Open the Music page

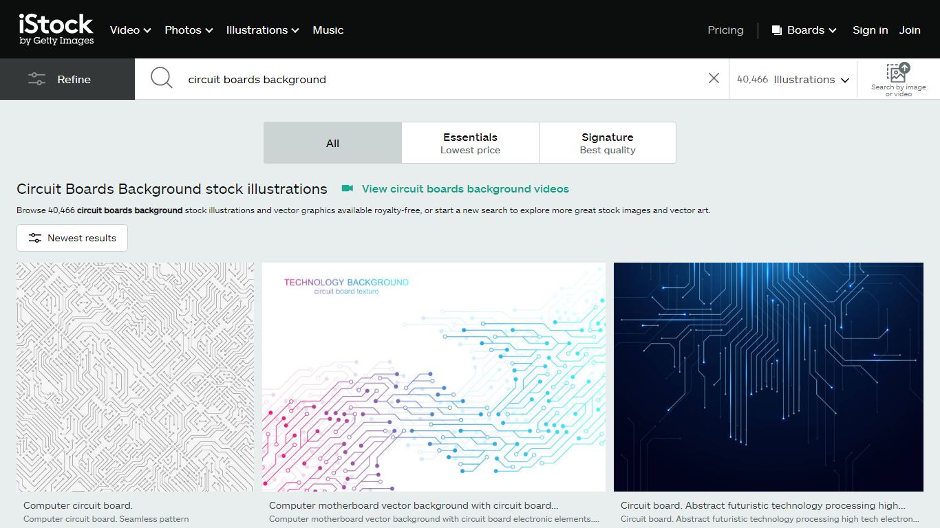(328, 30)
